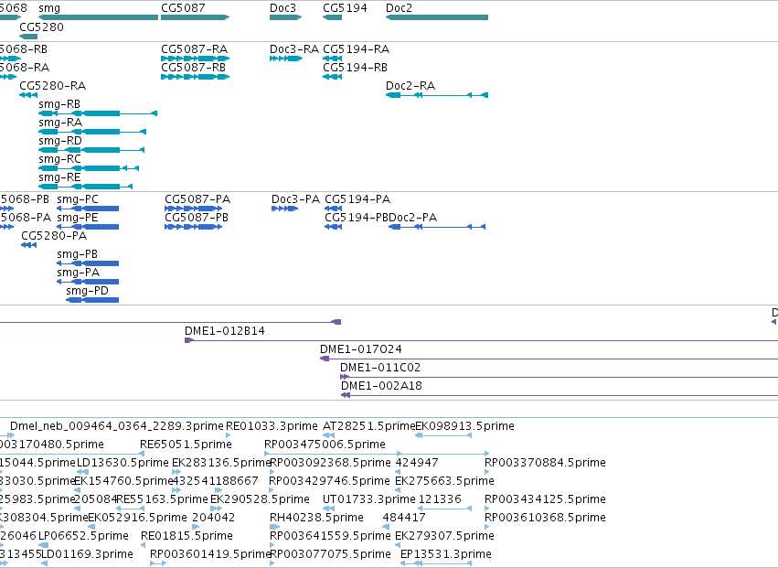Click the Doc2-RA transcript label

coord(410,85)
